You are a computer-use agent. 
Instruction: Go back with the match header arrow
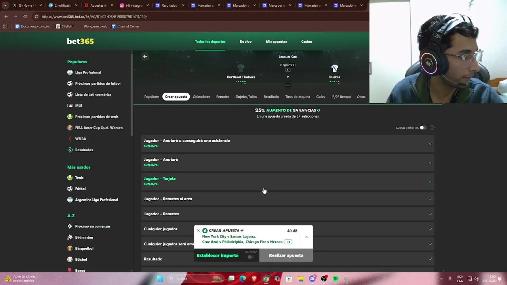click(x=145, y=57)
